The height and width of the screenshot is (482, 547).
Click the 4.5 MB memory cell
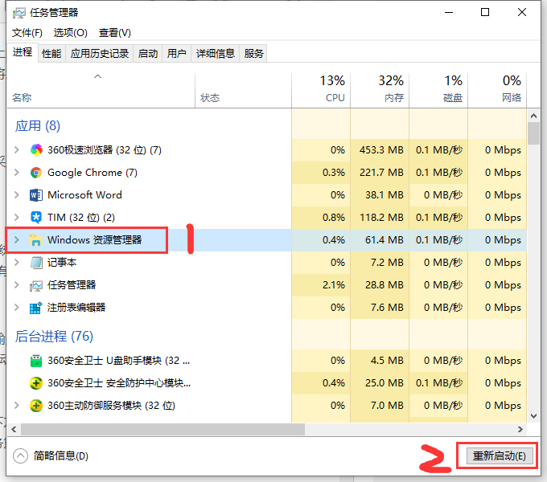click(380, 361)
